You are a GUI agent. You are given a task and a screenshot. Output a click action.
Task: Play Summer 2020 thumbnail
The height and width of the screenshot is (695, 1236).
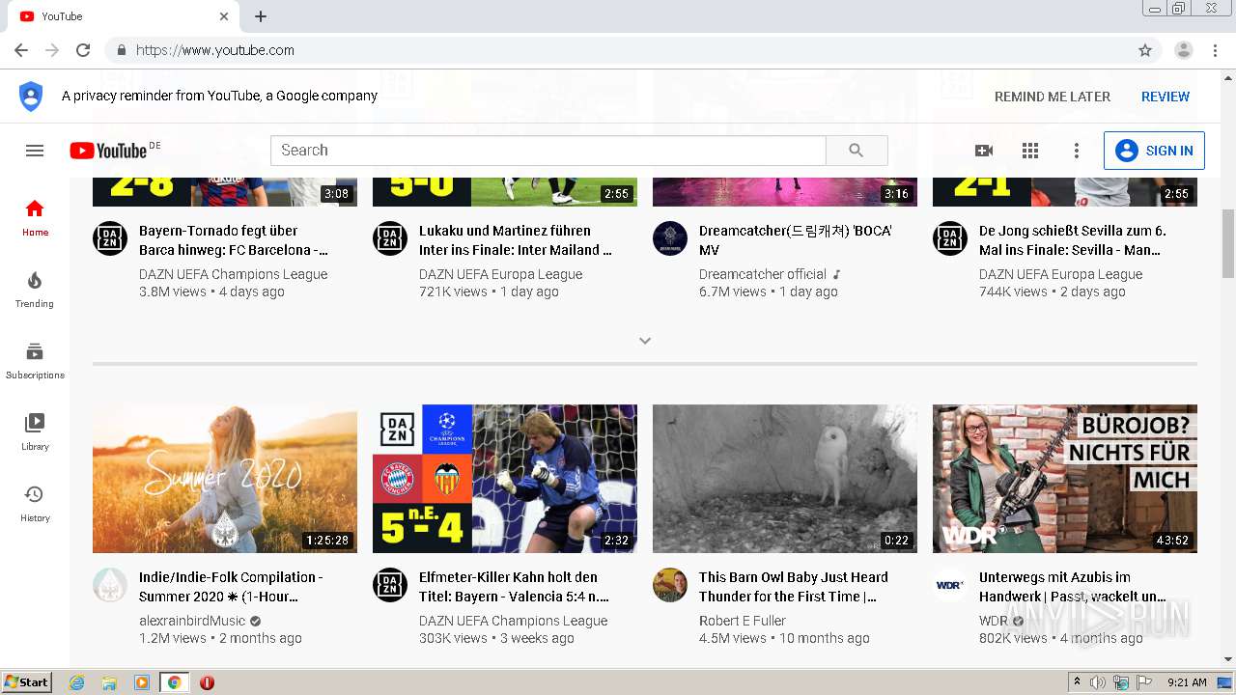225,479
